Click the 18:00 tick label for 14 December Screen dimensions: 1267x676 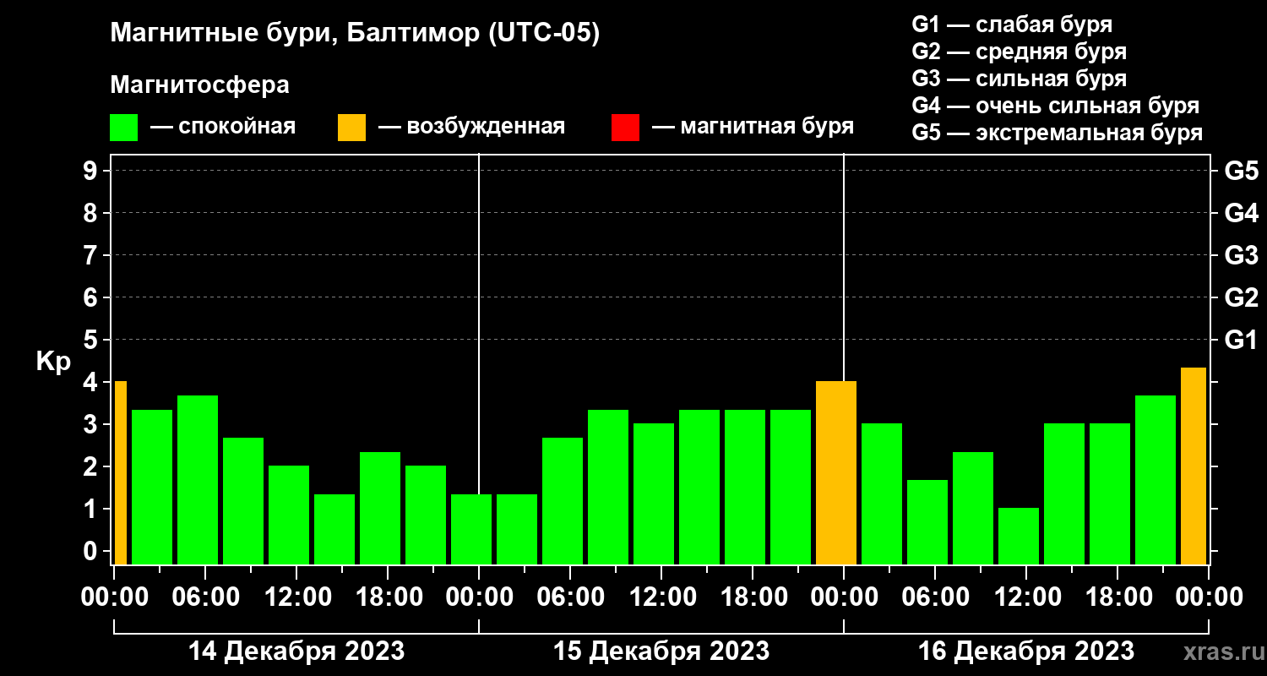point(388,597)
